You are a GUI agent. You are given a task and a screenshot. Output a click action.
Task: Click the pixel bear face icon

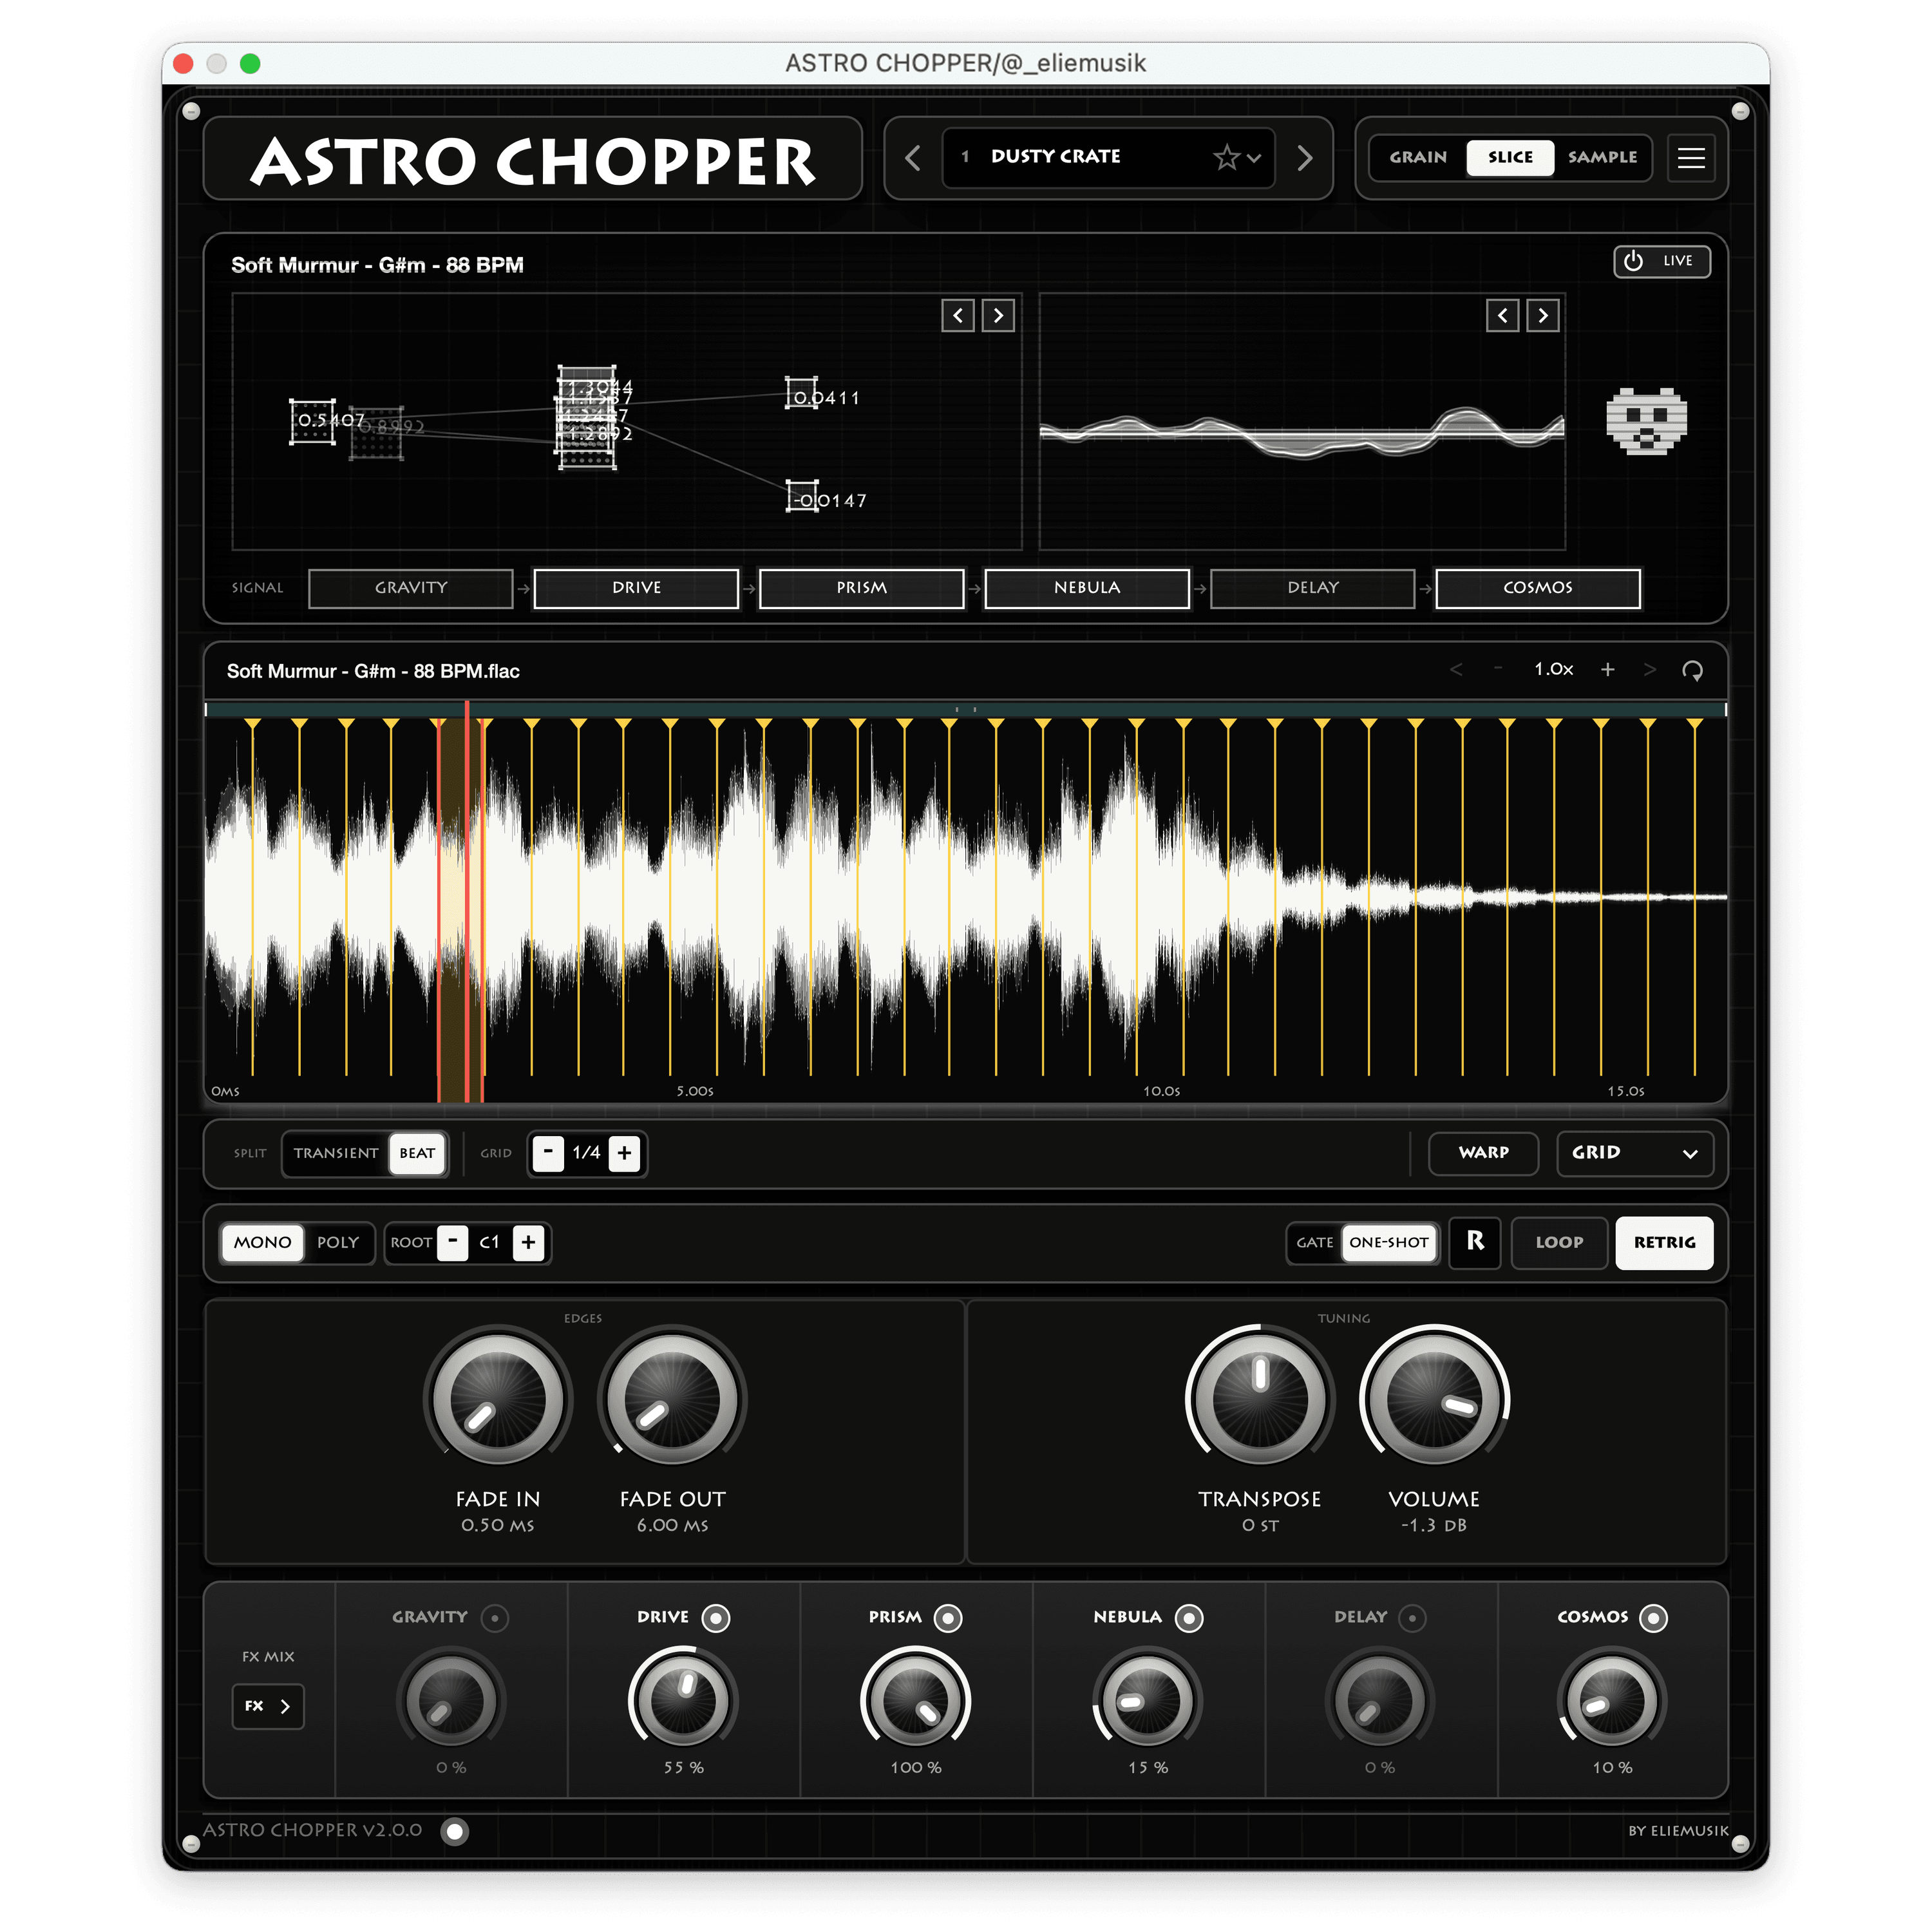tap(1646, 421)
